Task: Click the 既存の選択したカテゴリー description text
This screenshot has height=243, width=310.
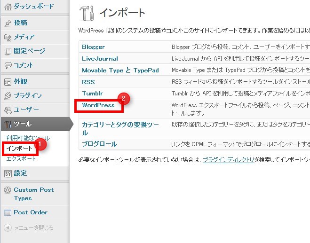Action: pyautogui.click(x=240, y=125)
